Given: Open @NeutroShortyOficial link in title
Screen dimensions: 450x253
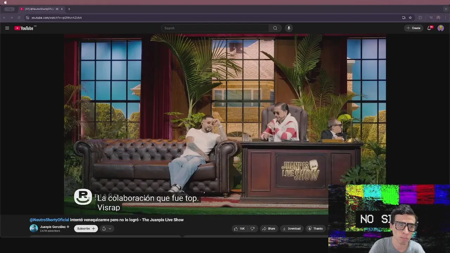Looking at the screenshot, I should tap(49, 220).
